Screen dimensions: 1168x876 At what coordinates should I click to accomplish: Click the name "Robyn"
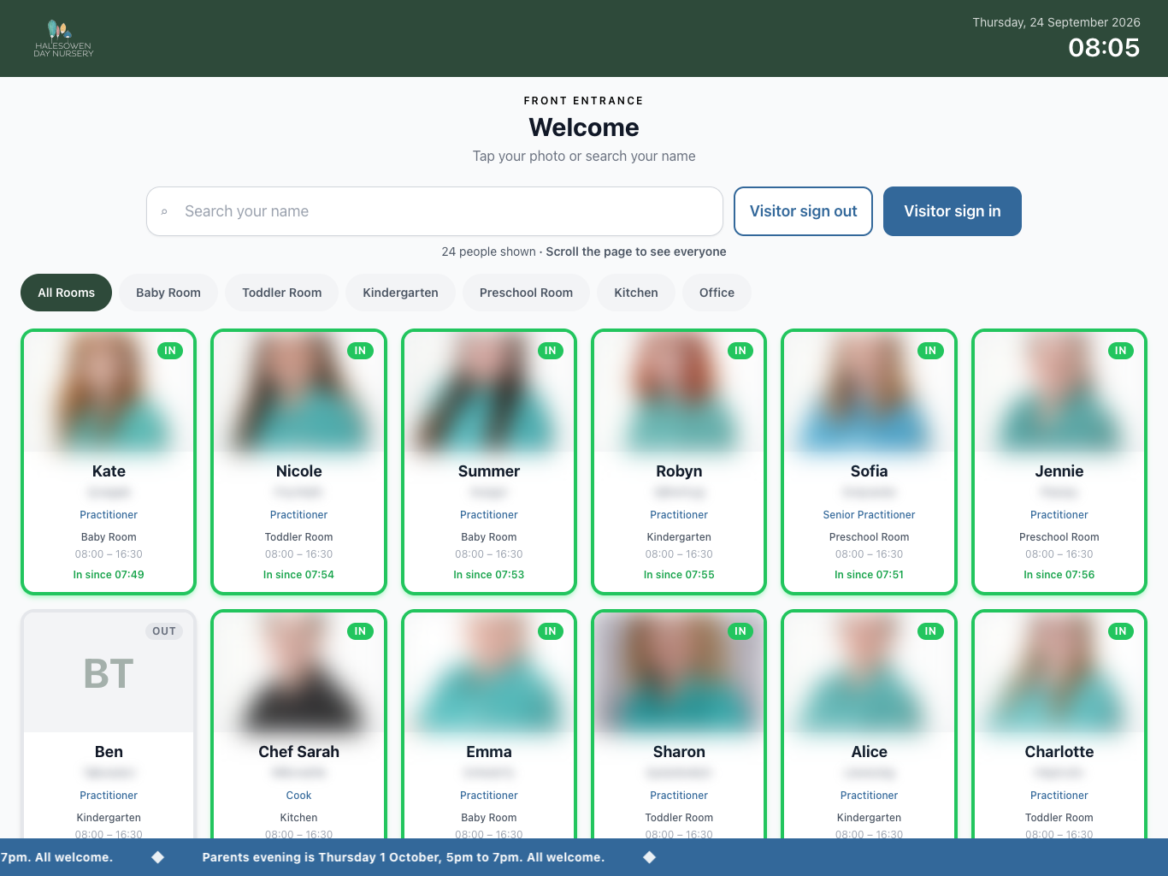point(679,471)
